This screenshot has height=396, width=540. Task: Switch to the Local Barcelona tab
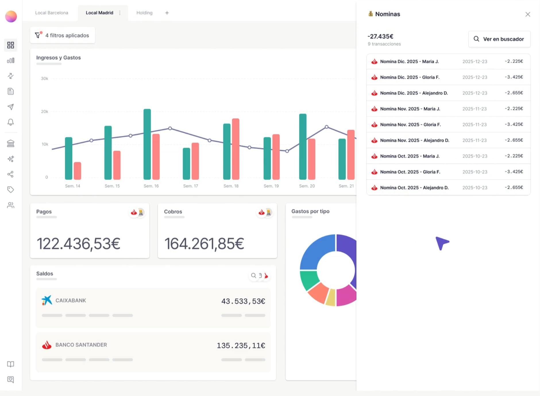pos(51,13)
